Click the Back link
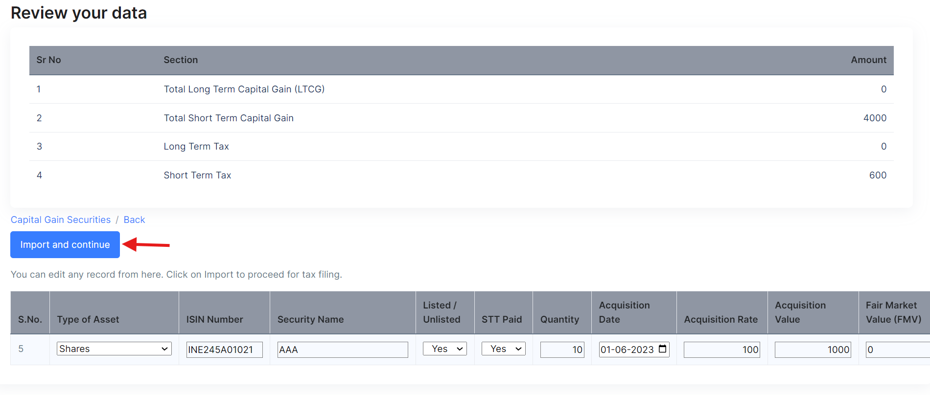This screenshot has height=395, width=930. tap(134, 219)
